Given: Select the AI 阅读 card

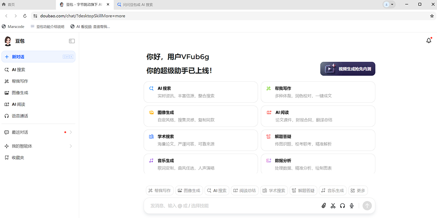Looking at the screenshot, I should (x=318, y=116).
